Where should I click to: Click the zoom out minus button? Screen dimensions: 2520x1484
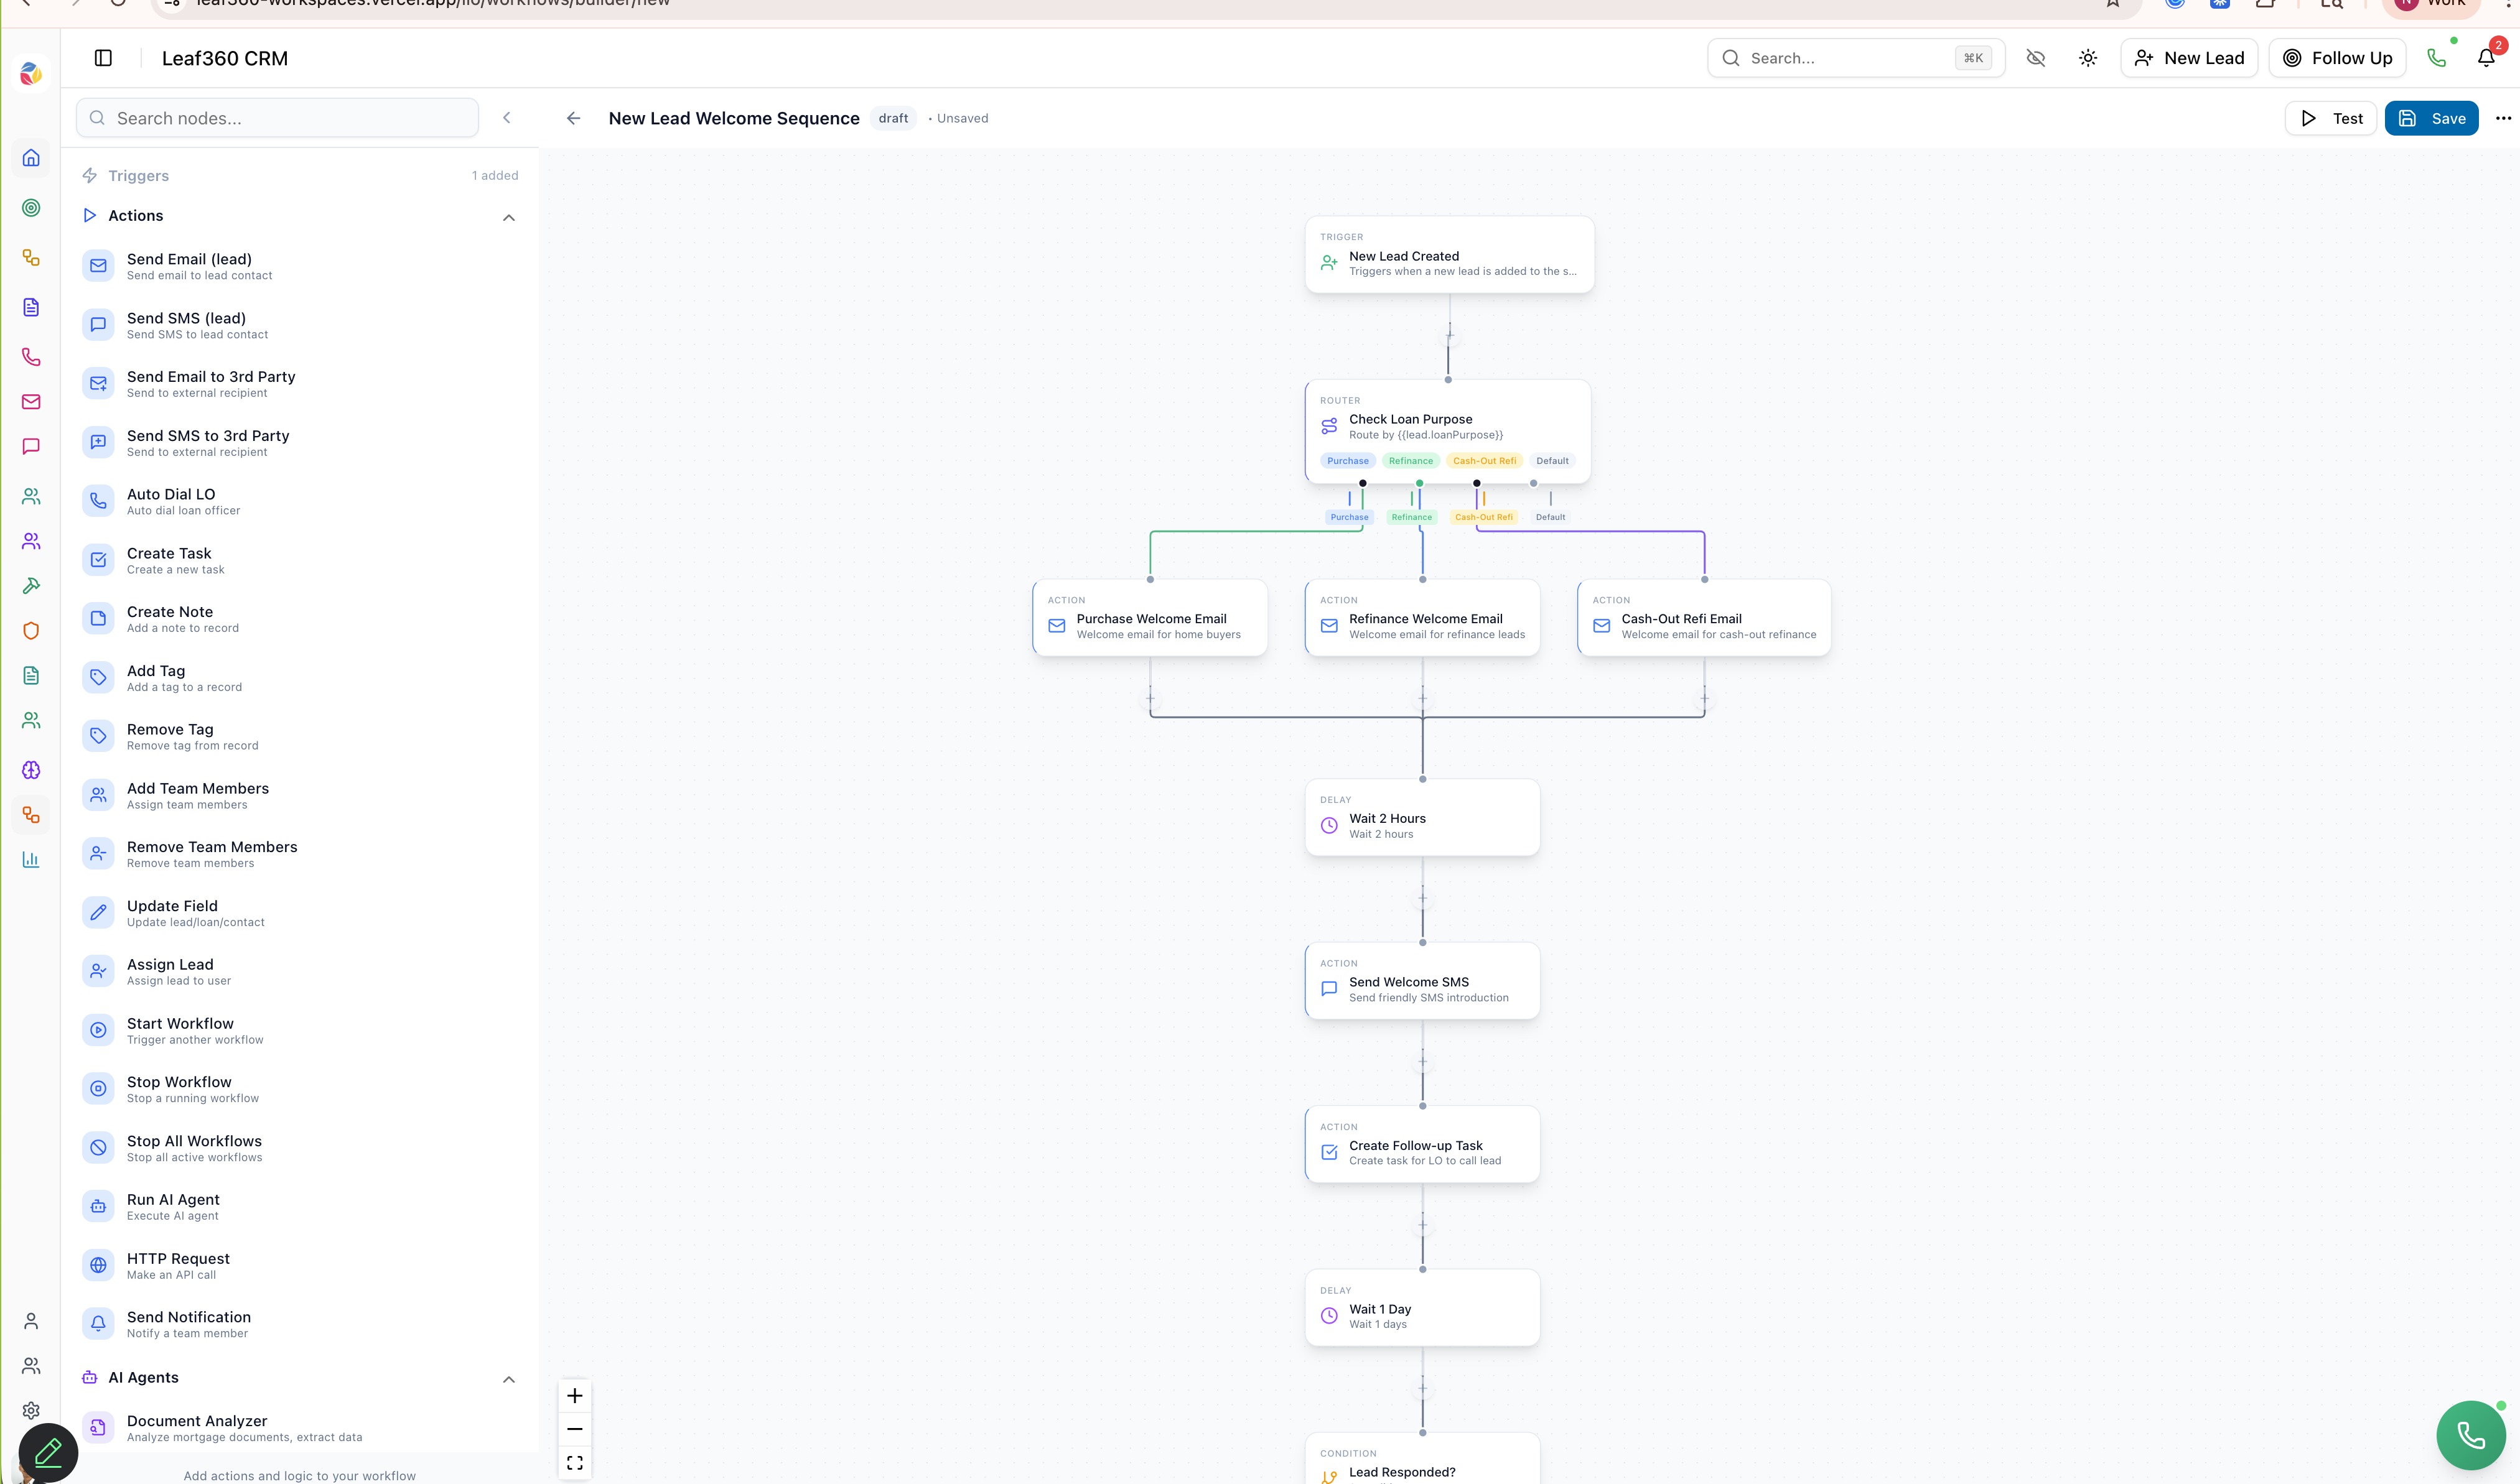click(x=574, y=1429)
